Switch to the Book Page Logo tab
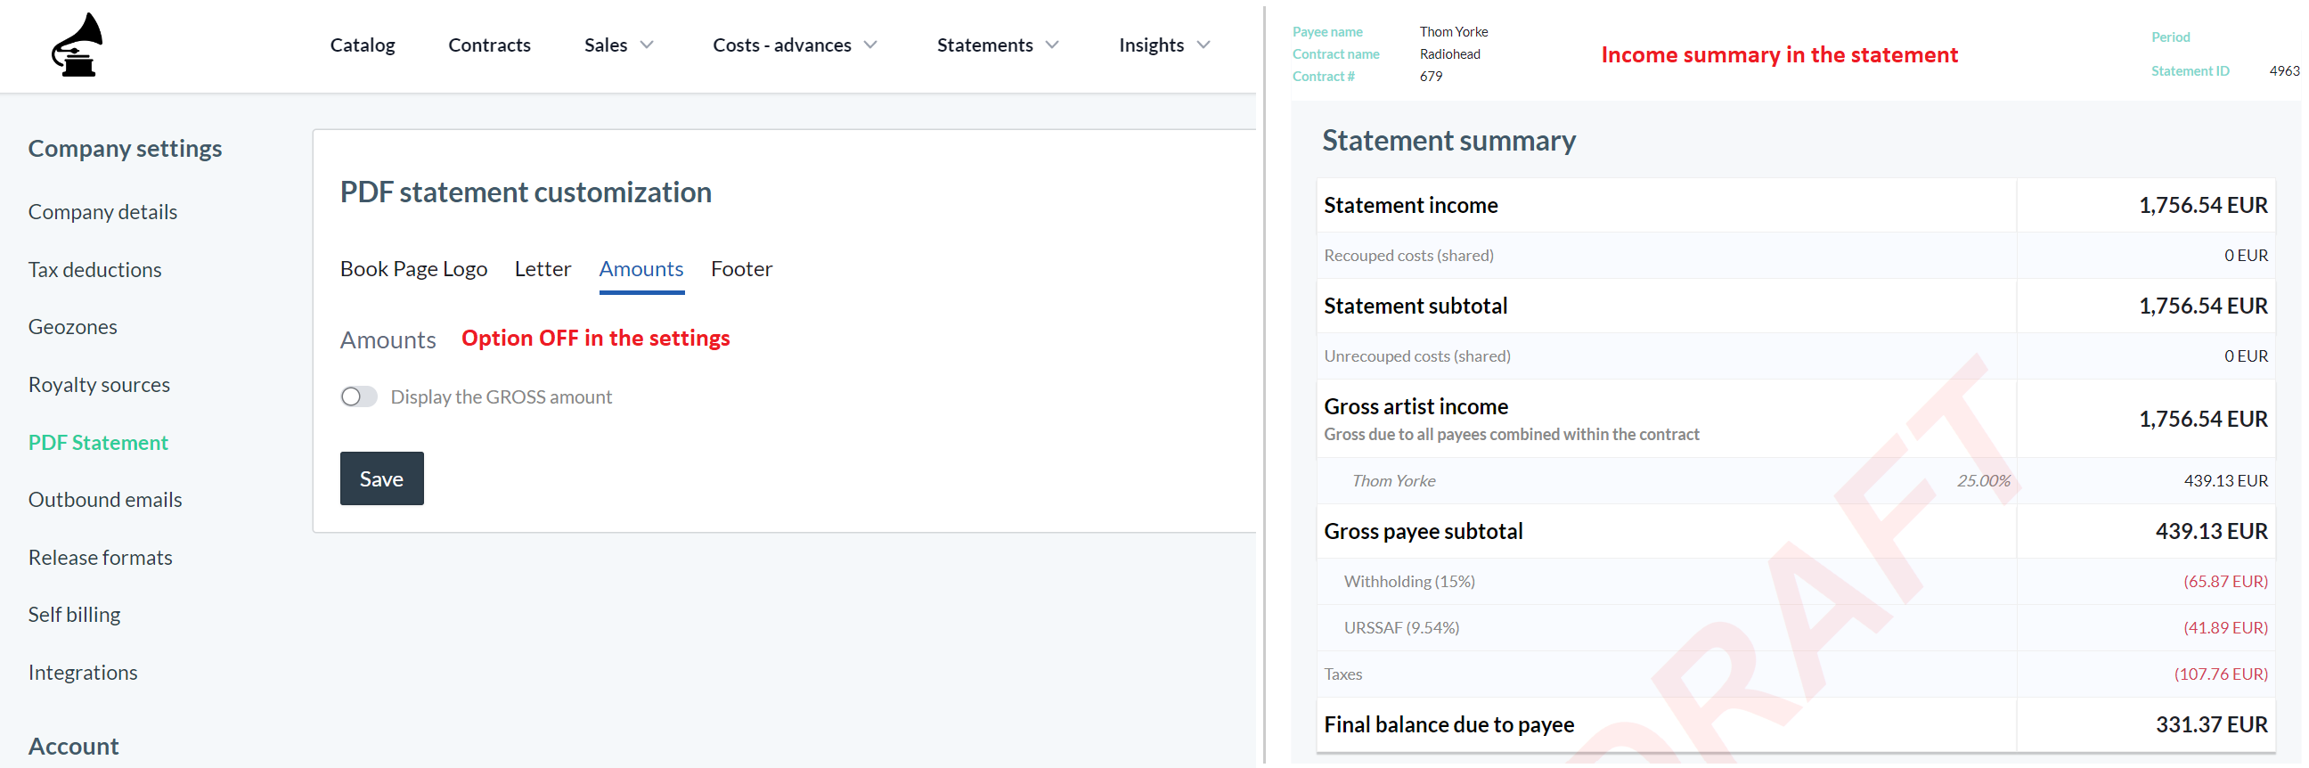The width and height of the screenshot is (2309, 768). pos(413,269)
